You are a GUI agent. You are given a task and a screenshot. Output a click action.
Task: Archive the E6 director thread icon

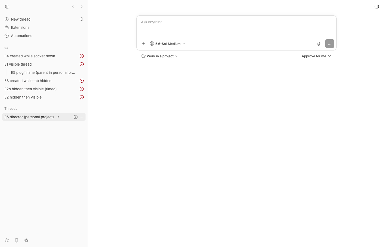[76, 117]
